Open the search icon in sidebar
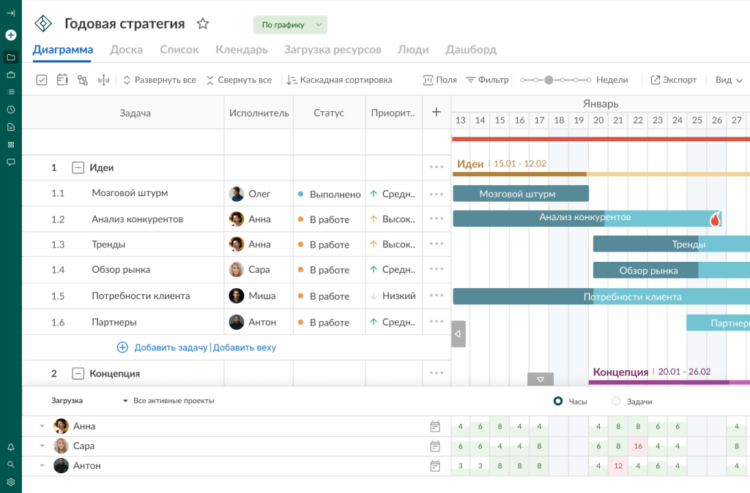Screen dimensions: 750x493 click(11, 464)
